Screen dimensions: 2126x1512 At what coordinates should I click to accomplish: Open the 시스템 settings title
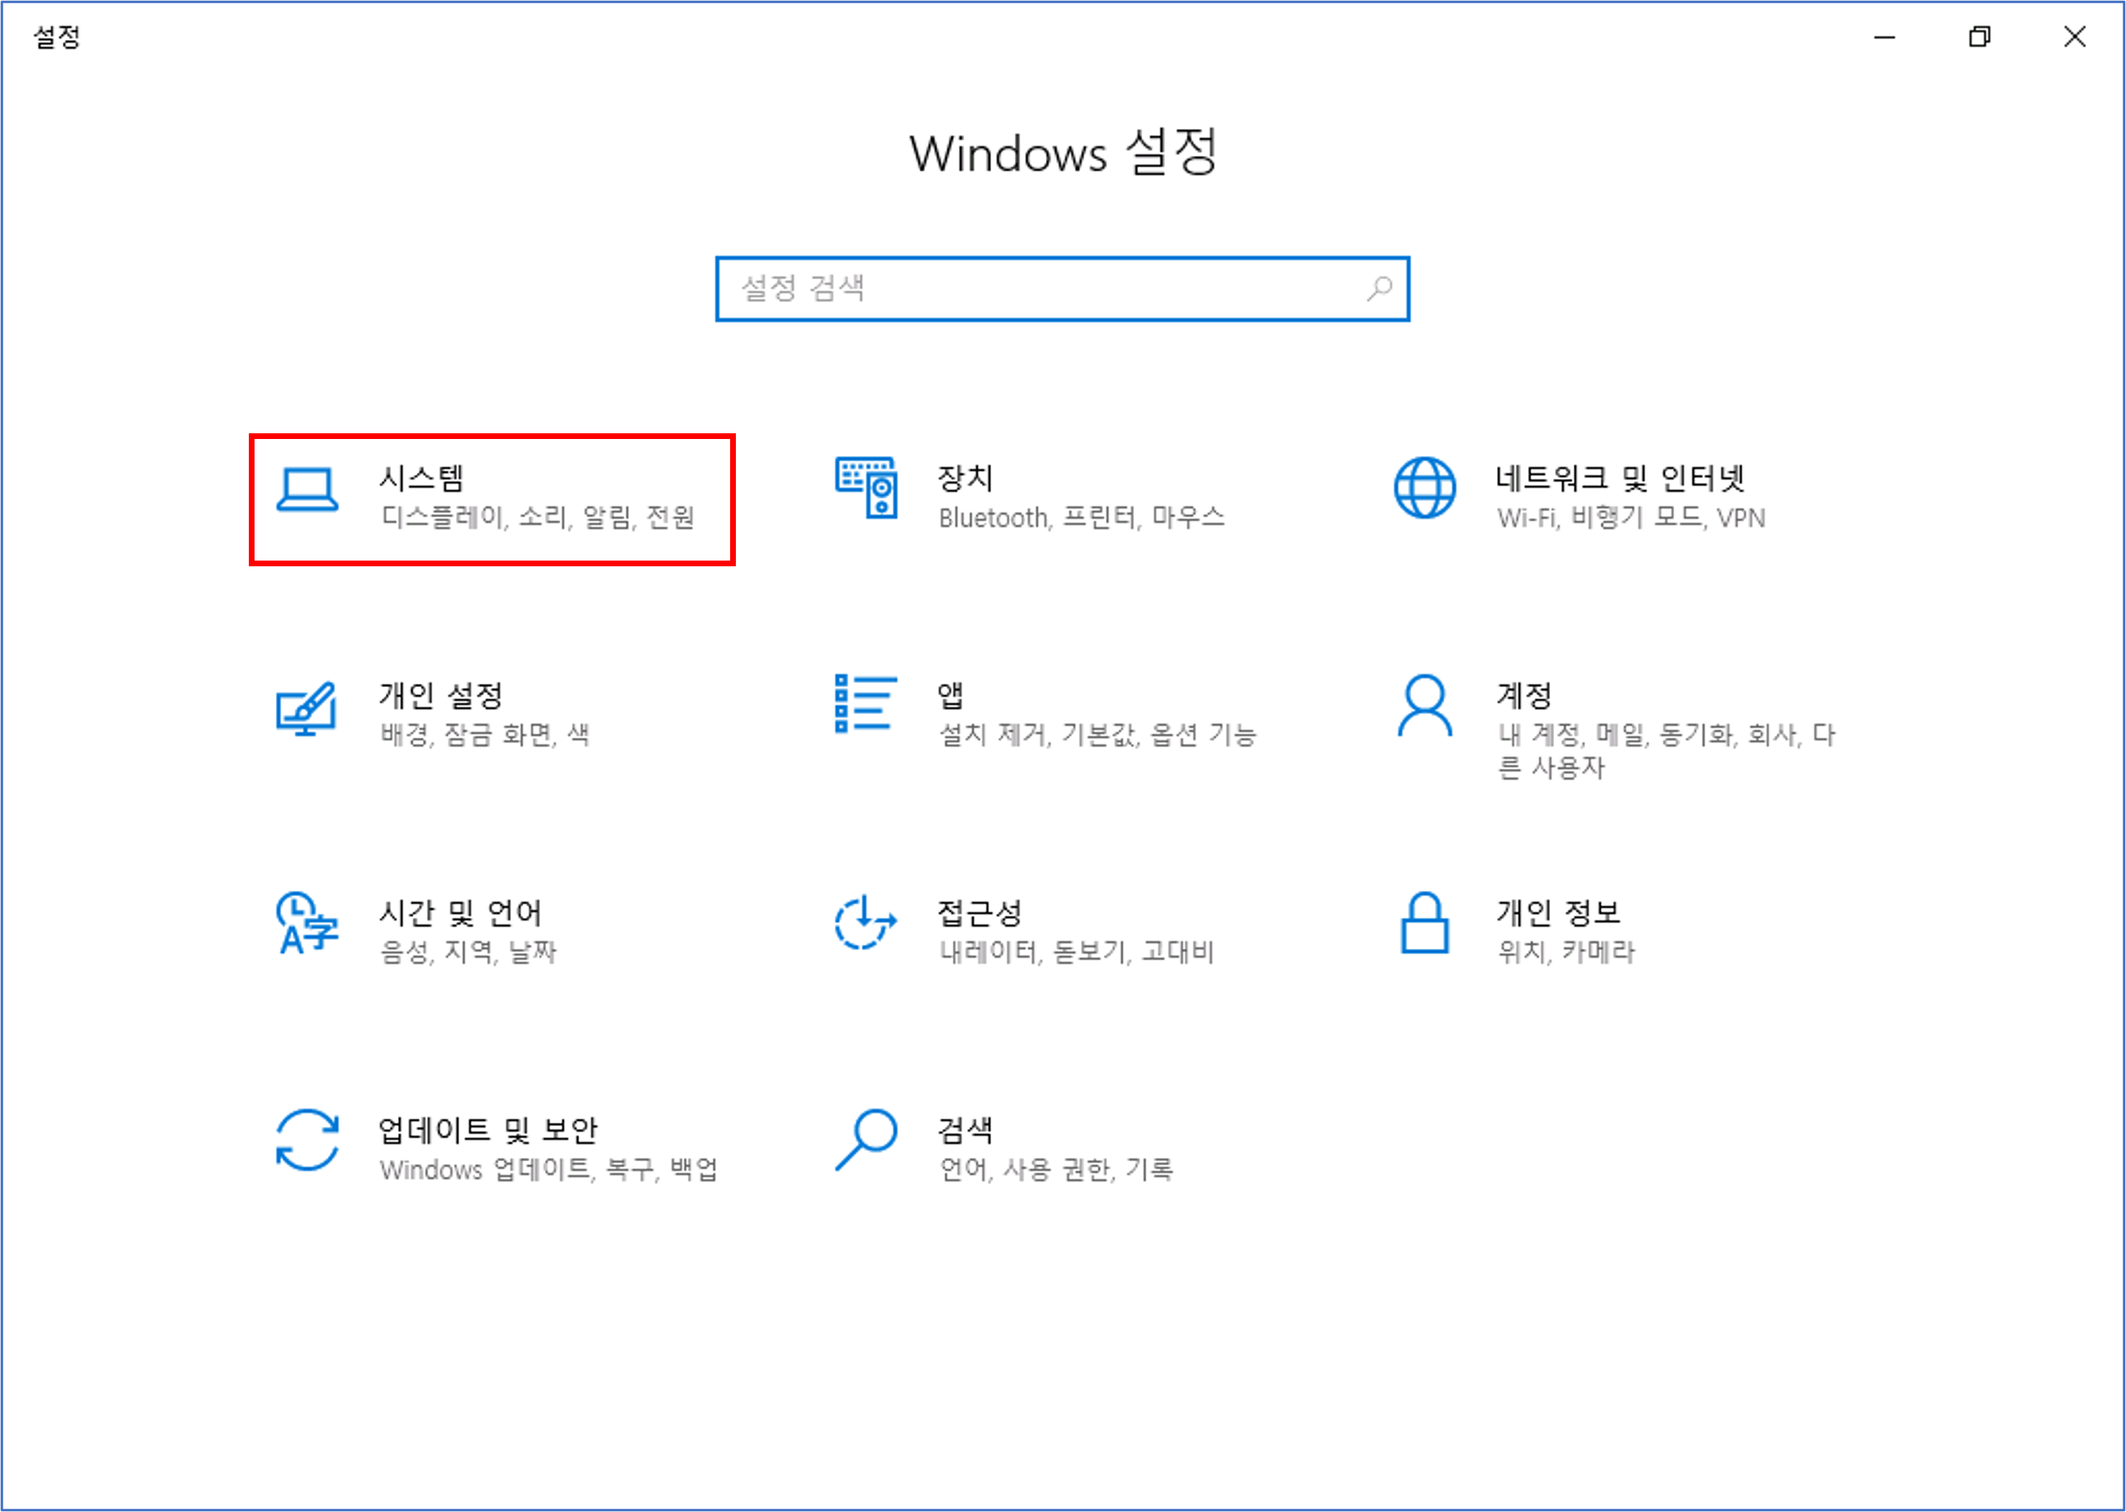(421, 478)
